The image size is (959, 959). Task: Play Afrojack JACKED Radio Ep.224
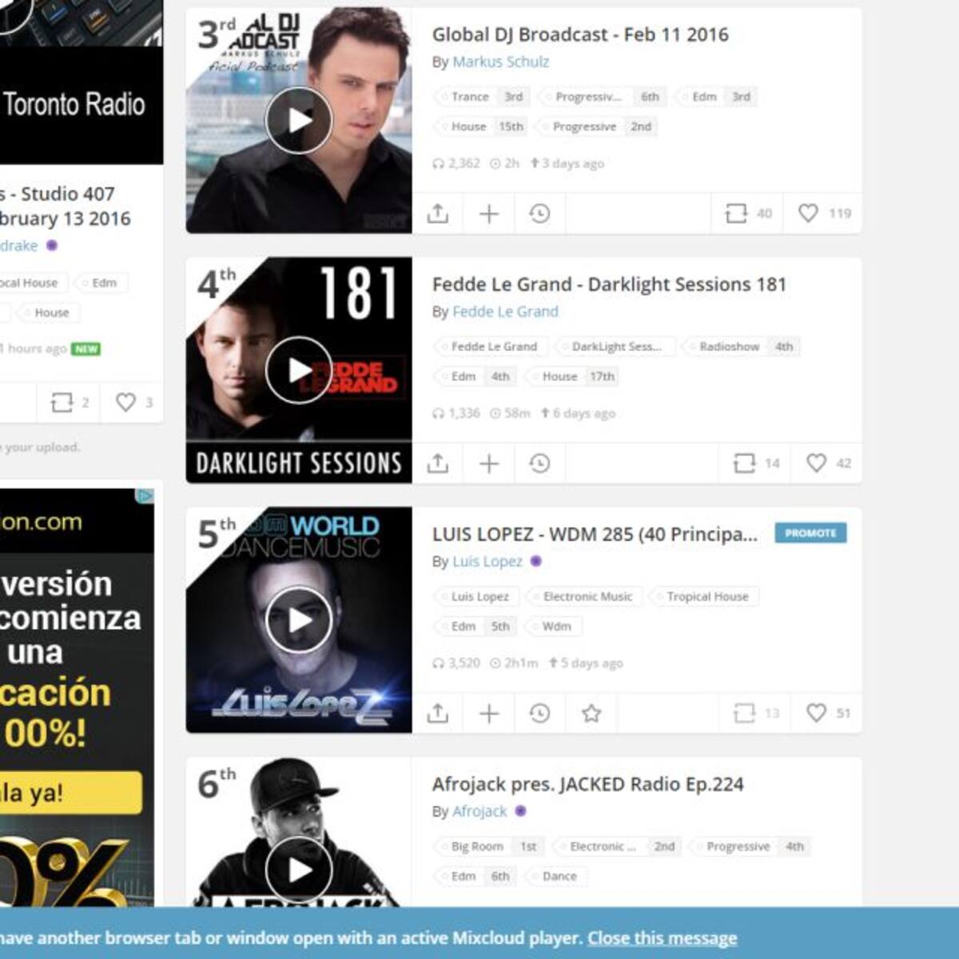[x=299, y=869]
